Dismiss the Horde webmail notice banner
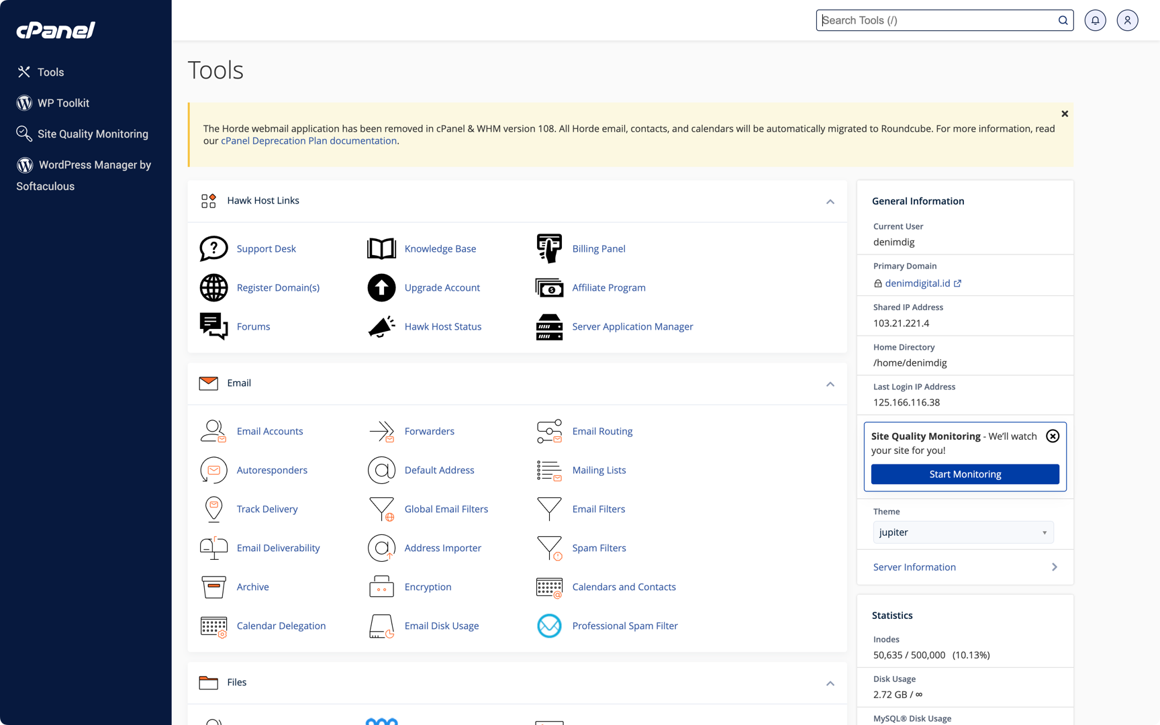The width and height of the screenshot is (1160, 725). pos(1065,114)
